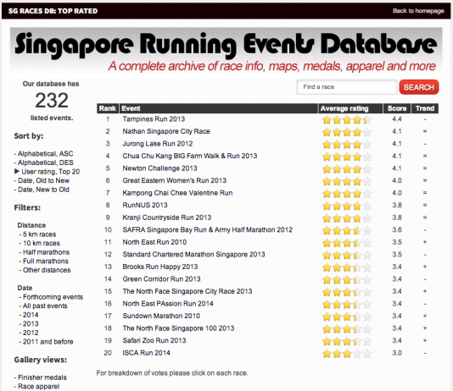This screenshot has width=453, height=391.
Task: Open the Nathan Singapore City Race event
Action: click(166, 131)
